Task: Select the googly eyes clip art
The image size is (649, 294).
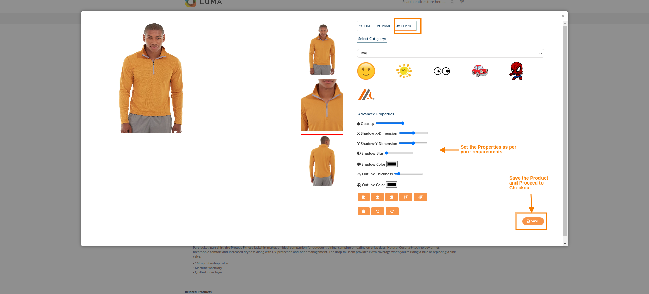Action: click(x=442, y=71)
